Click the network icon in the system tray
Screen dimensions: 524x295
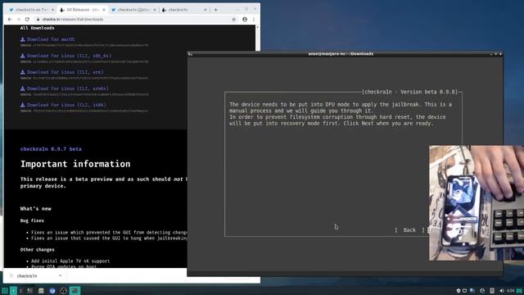[x=472, y=291]
